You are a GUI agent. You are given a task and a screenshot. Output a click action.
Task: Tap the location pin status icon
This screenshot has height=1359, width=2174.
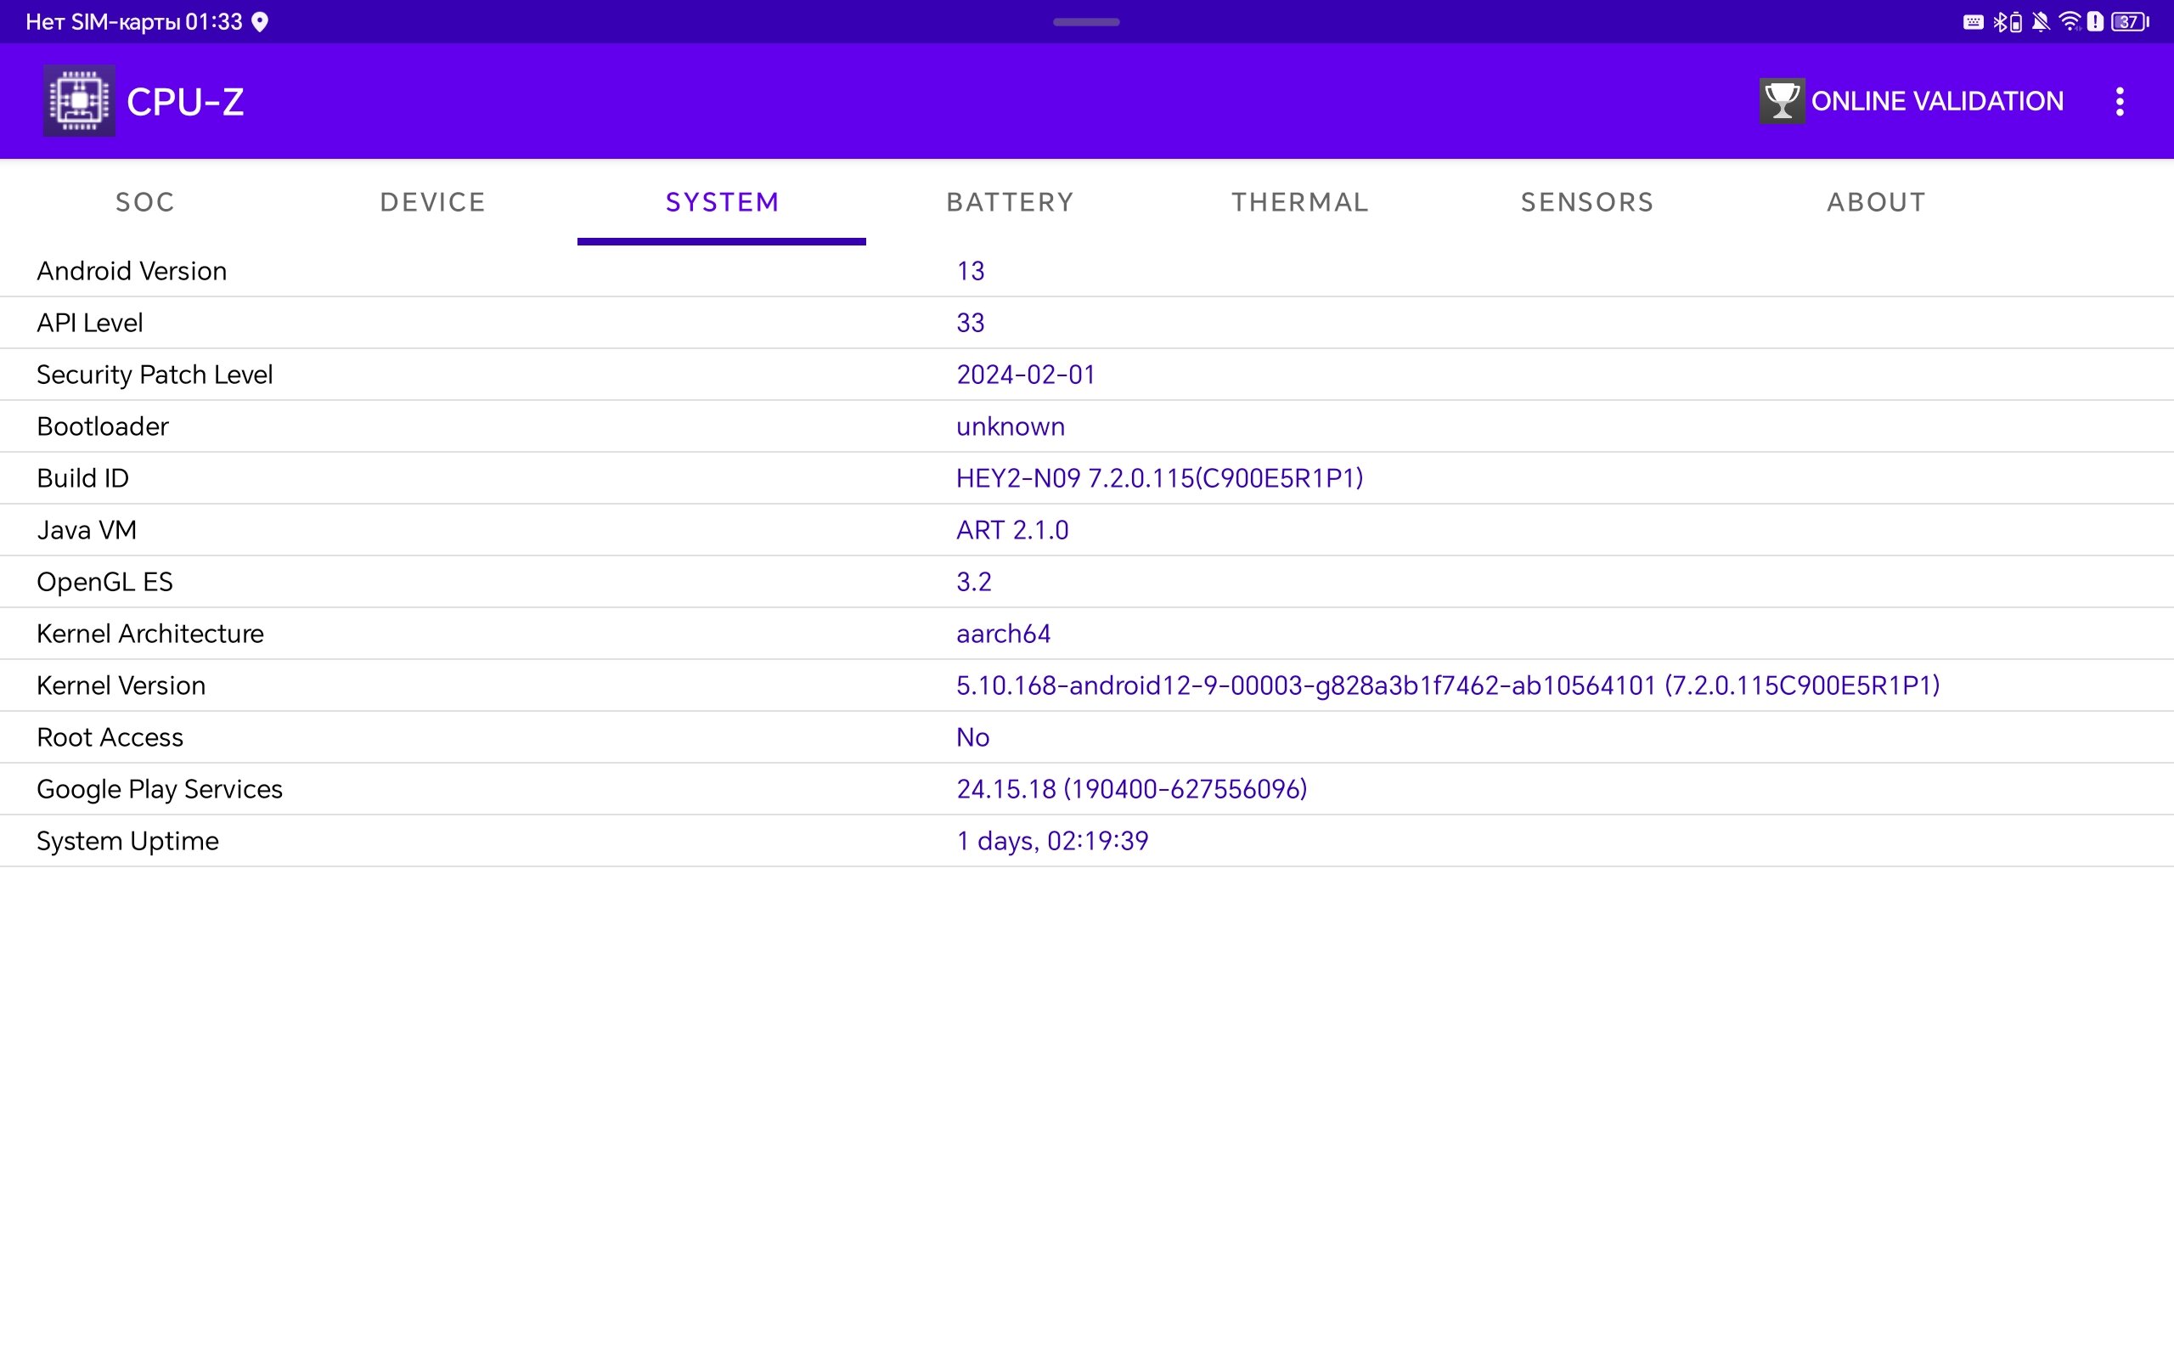[260, 21]
